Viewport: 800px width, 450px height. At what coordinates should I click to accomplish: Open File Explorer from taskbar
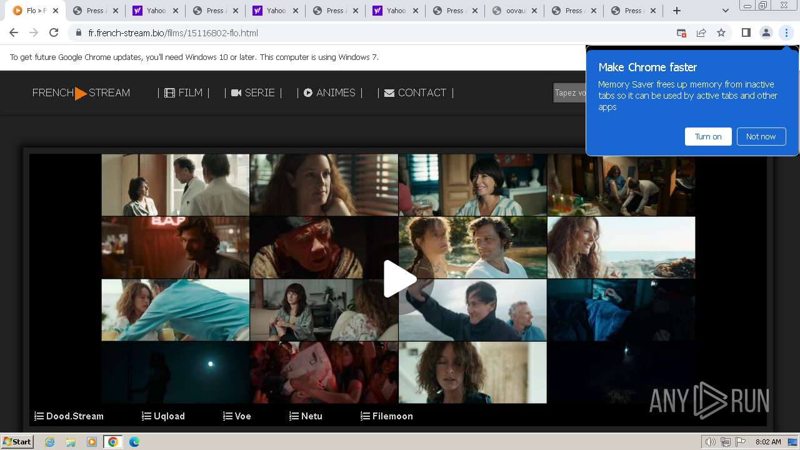(x=71, y=442)
